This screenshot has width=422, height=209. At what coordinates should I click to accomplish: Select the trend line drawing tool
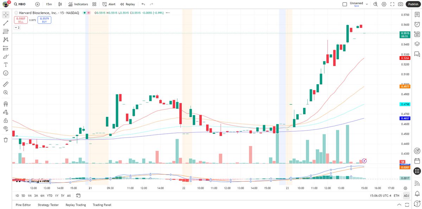6,23
